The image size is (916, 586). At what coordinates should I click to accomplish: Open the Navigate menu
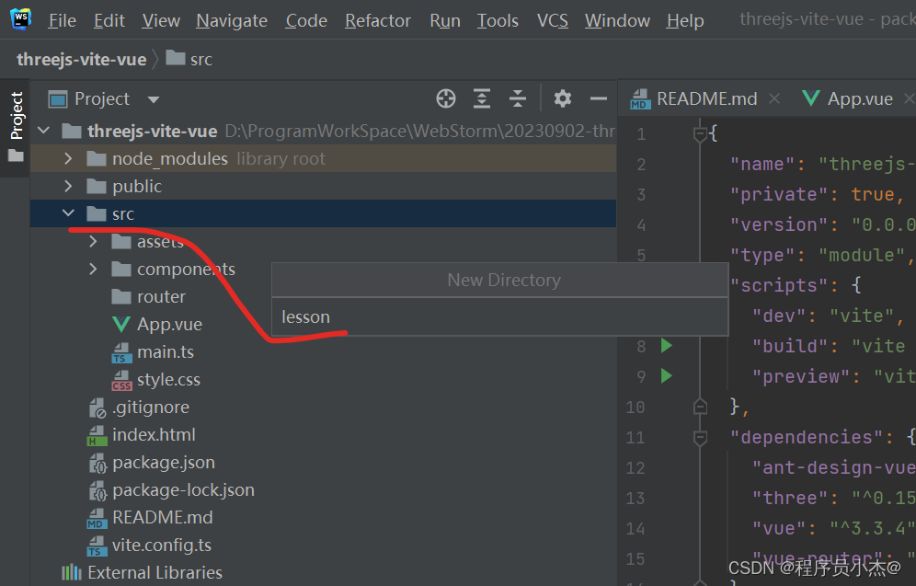click(232, 20)
